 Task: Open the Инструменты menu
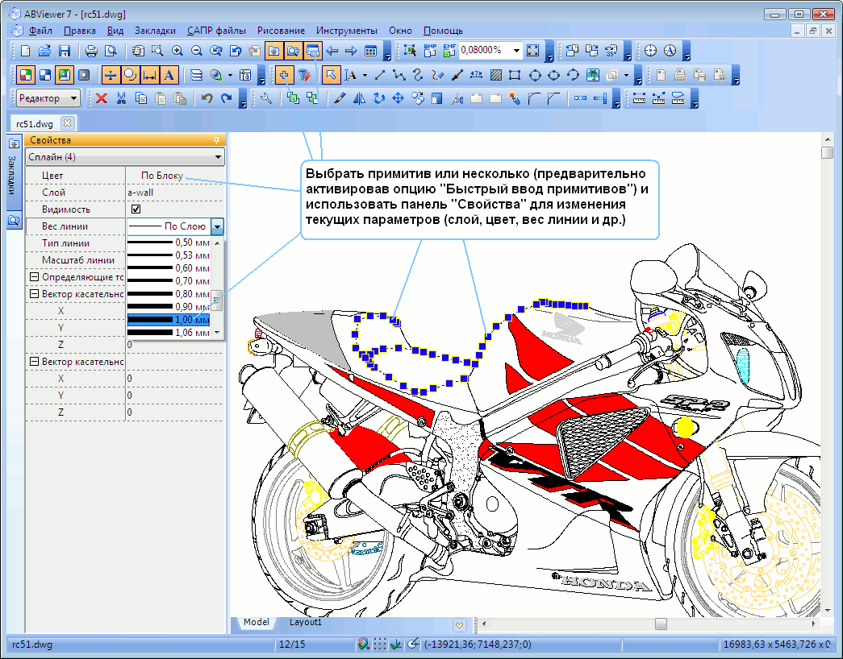click(347, 31)
